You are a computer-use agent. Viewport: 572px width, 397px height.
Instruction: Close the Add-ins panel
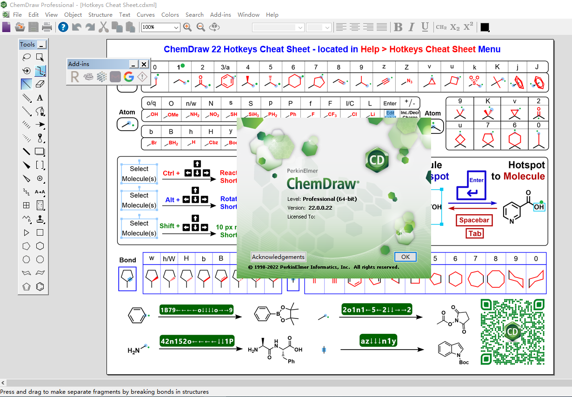[x=144, y=64]
